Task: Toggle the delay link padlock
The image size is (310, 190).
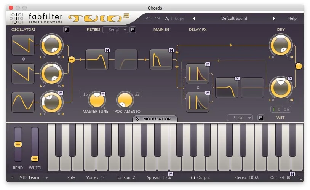Action: (198, 88)
